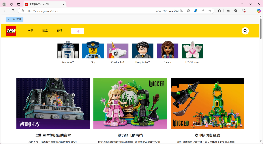Screen dimensions: 263x144
Task: Click the 节日 button in navigation
Action: pyautogui.click(x=78, y=31)
